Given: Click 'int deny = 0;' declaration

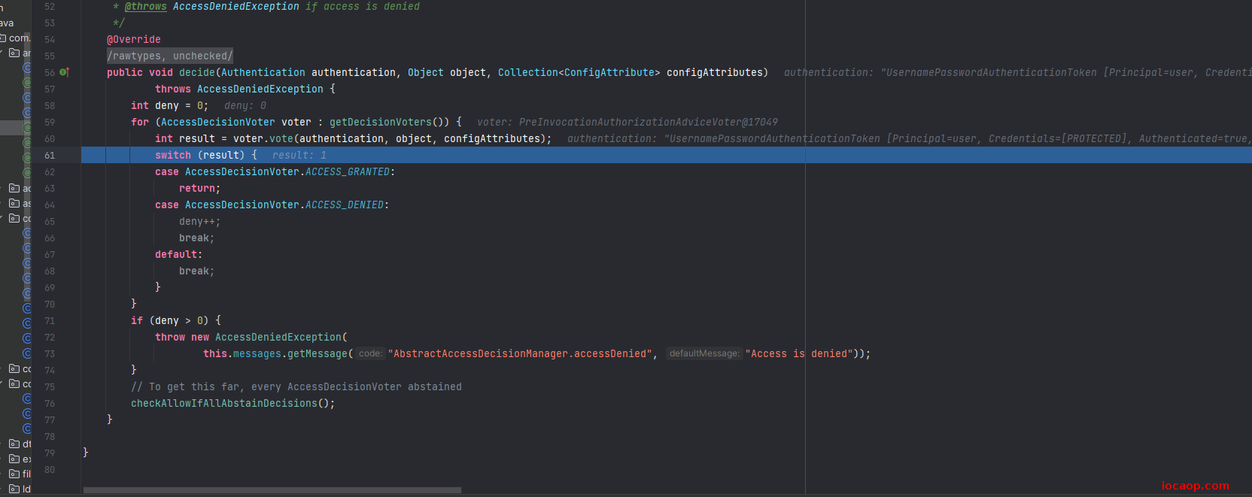Looking at the screenshot, I should (170, 105).
